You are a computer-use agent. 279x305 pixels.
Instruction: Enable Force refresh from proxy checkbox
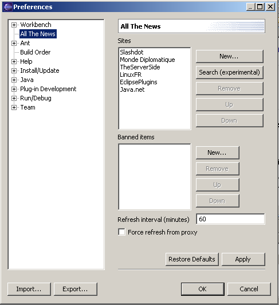121,232
